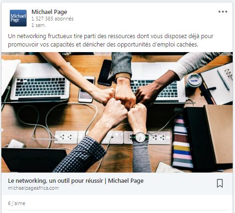The image size is (235, 213).
Task: Visit the michaelpageafrica.com source link
Action: tap(34, 188)
